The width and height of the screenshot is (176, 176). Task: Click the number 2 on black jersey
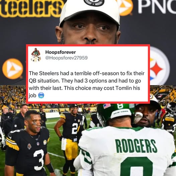point(75,128)
